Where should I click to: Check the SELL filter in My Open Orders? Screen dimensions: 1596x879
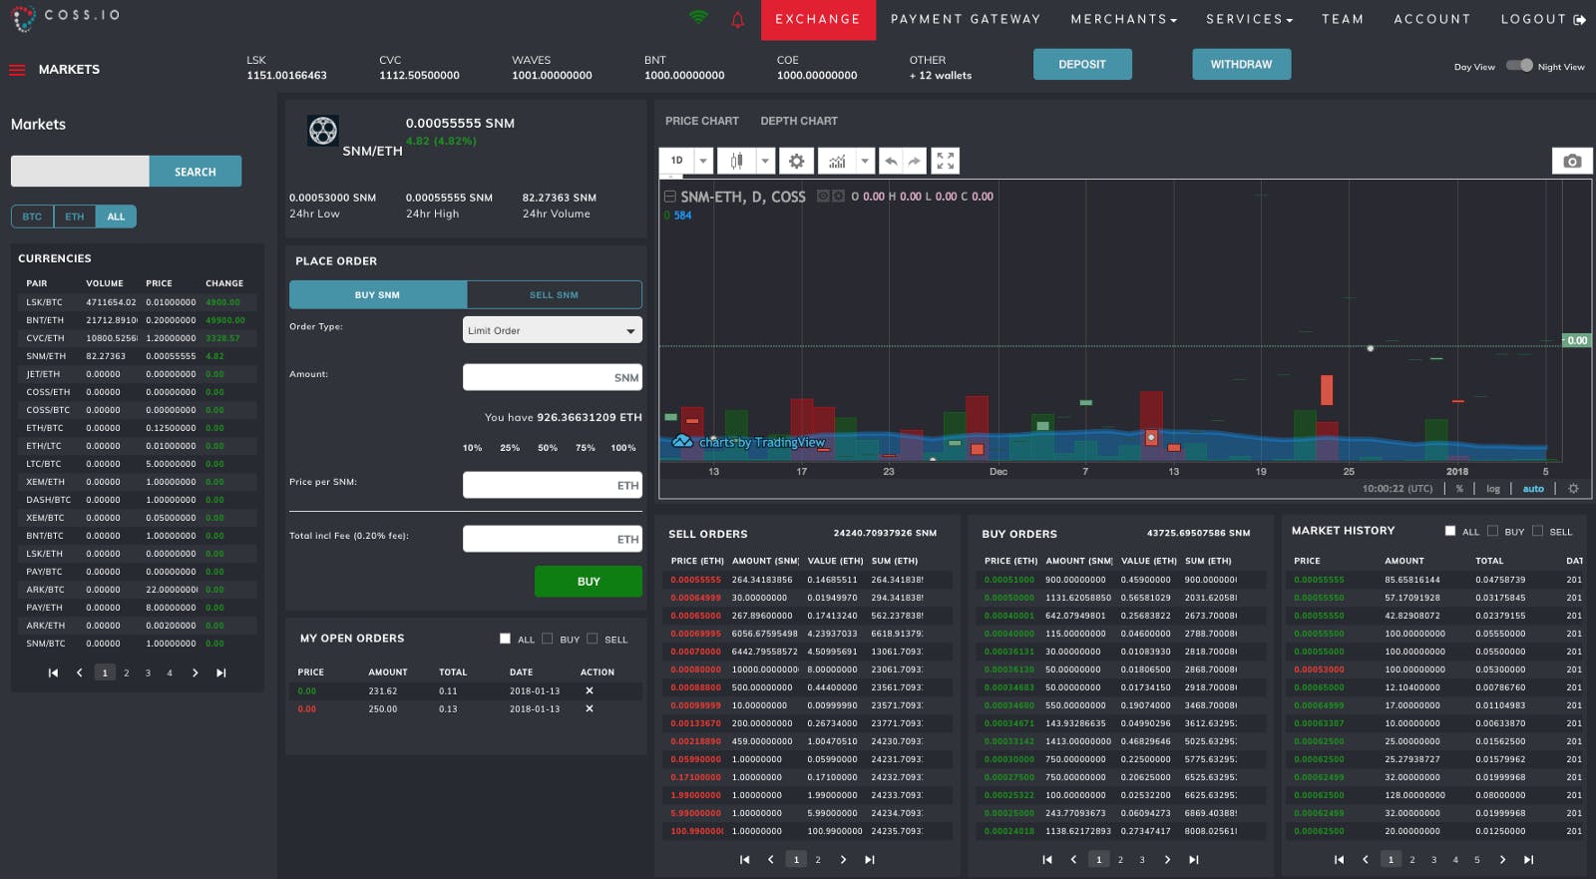coord(593,639)
